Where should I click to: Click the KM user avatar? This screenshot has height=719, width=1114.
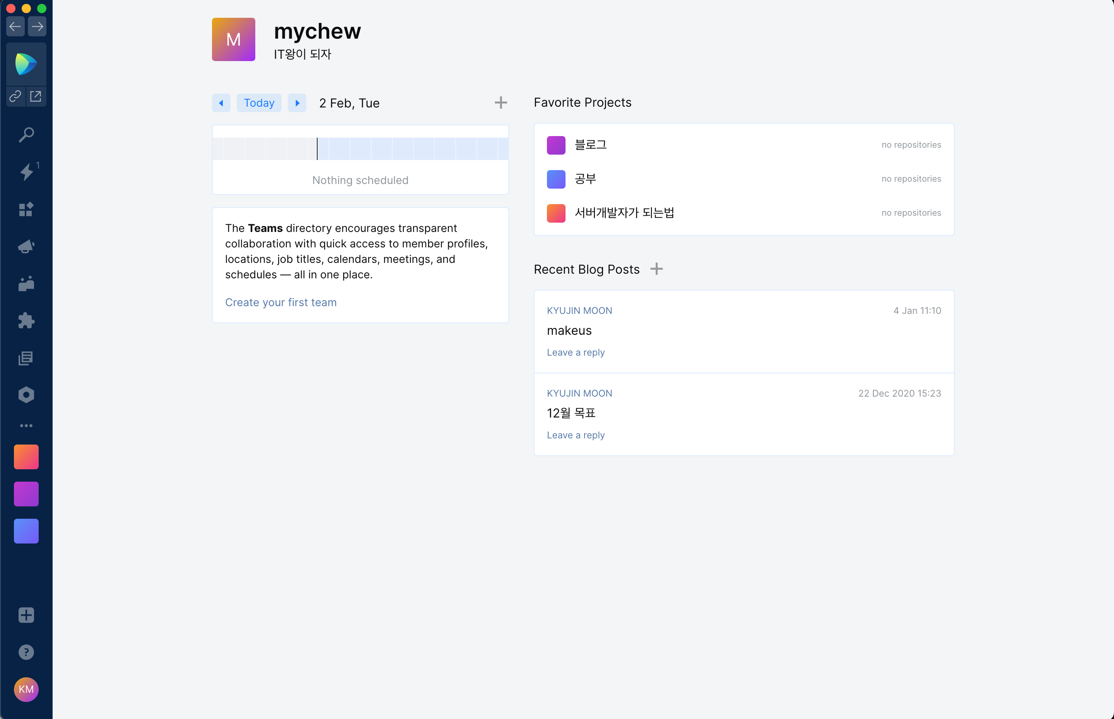[x=26, y=689]
